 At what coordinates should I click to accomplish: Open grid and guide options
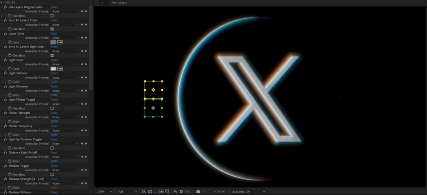coord(167,192)
